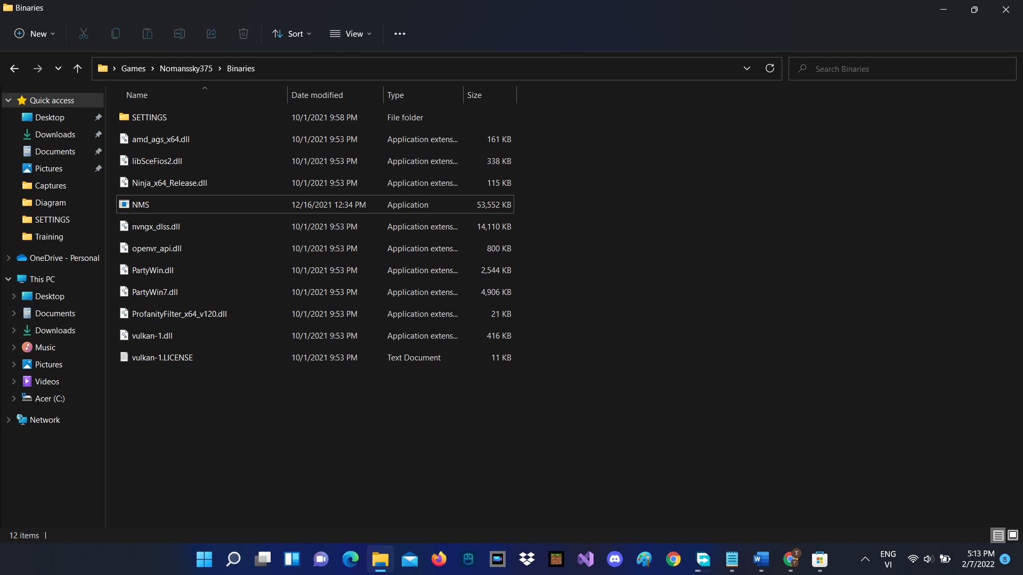
Task: Open the Sort menu
Action: pyautogui.click(x=291, y=34)
